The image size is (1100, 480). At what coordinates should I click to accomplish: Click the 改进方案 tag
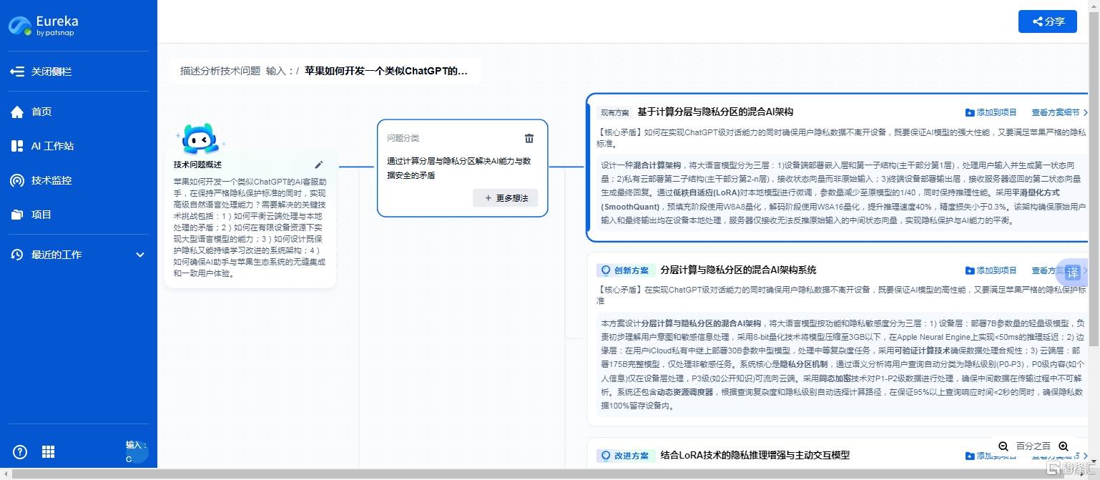pyautogui.click(x=626, y=456)
